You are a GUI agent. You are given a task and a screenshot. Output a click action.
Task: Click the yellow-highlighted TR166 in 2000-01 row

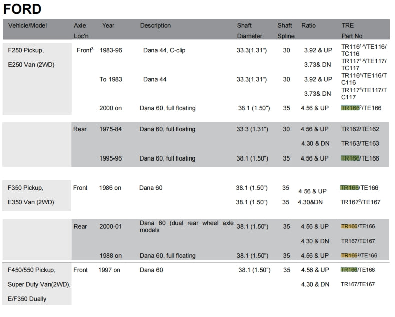(x=349, y=227)
